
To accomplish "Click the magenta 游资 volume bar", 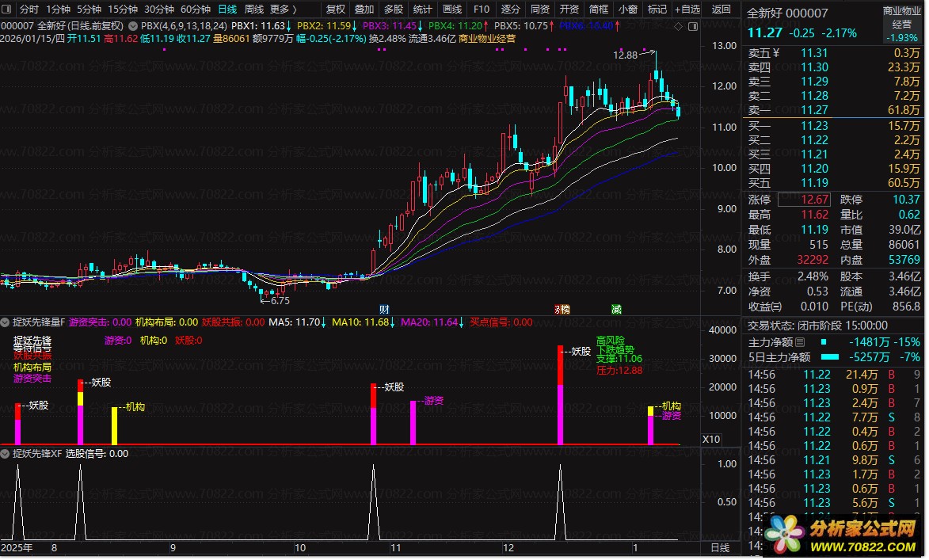I will 413,422.
